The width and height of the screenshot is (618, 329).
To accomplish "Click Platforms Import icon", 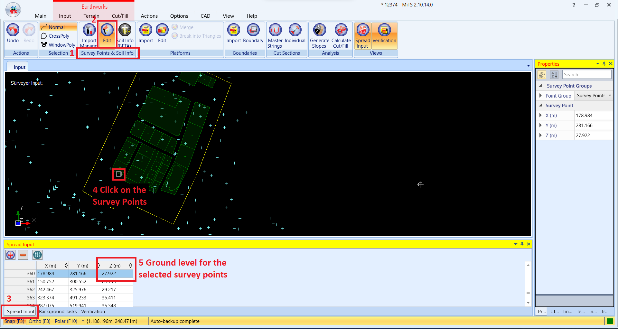I will pos(146,33).
